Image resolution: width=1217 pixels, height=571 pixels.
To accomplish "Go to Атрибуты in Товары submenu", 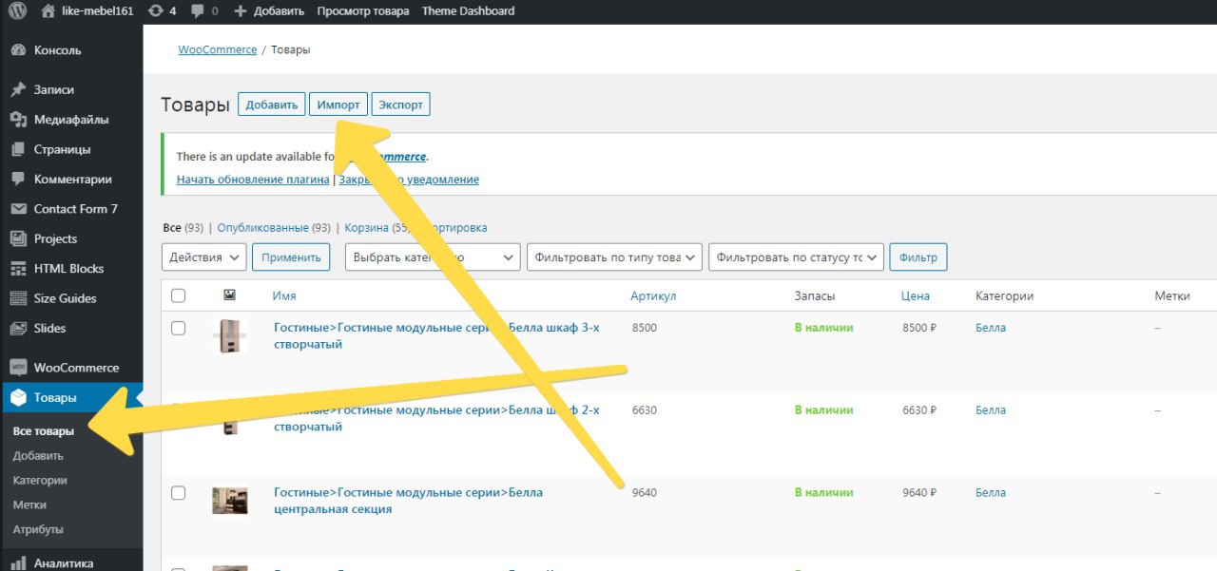I will [38, 529].
